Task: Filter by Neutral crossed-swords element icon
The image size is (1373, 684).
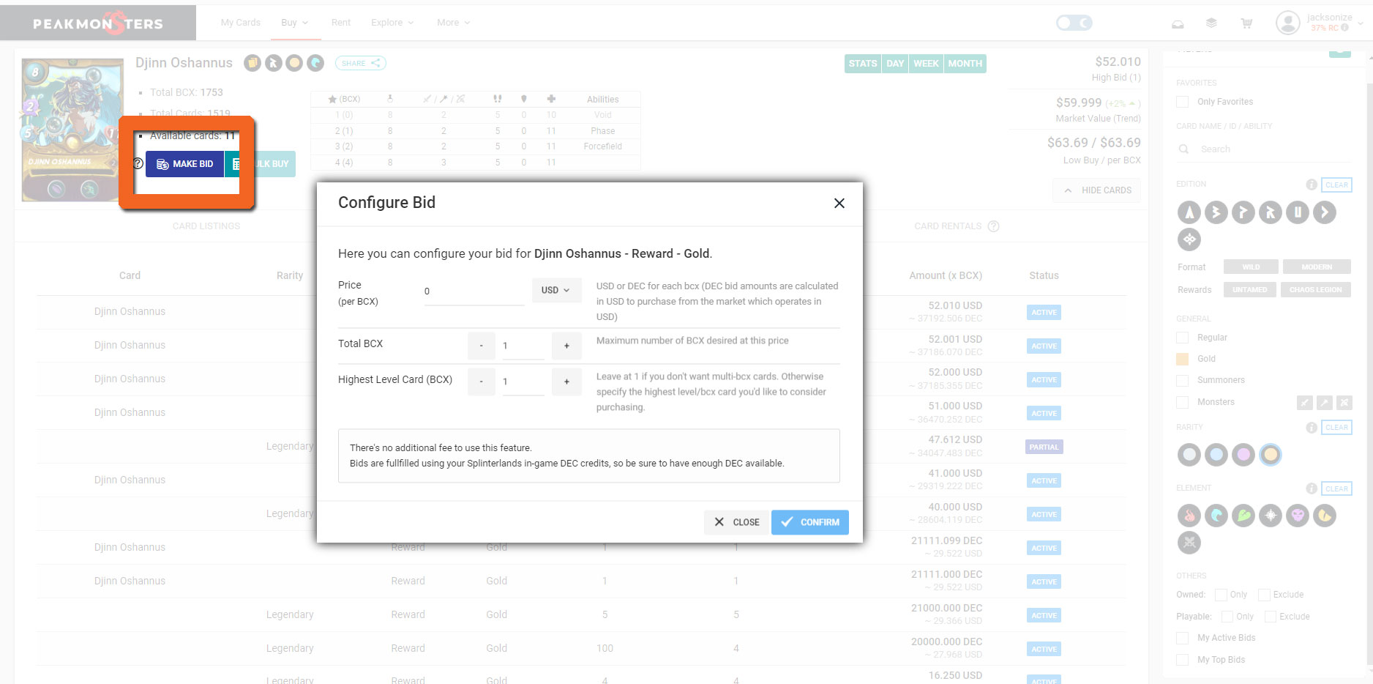Action: coord(1189,543)
